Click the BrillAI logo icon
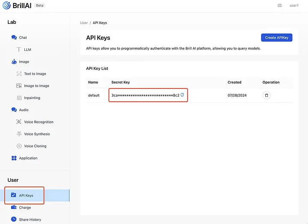308x224 pixels. click(6, 6)
